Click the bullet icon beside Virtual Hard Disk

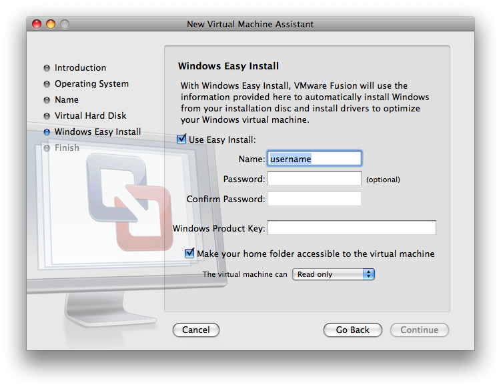point(47,116)
